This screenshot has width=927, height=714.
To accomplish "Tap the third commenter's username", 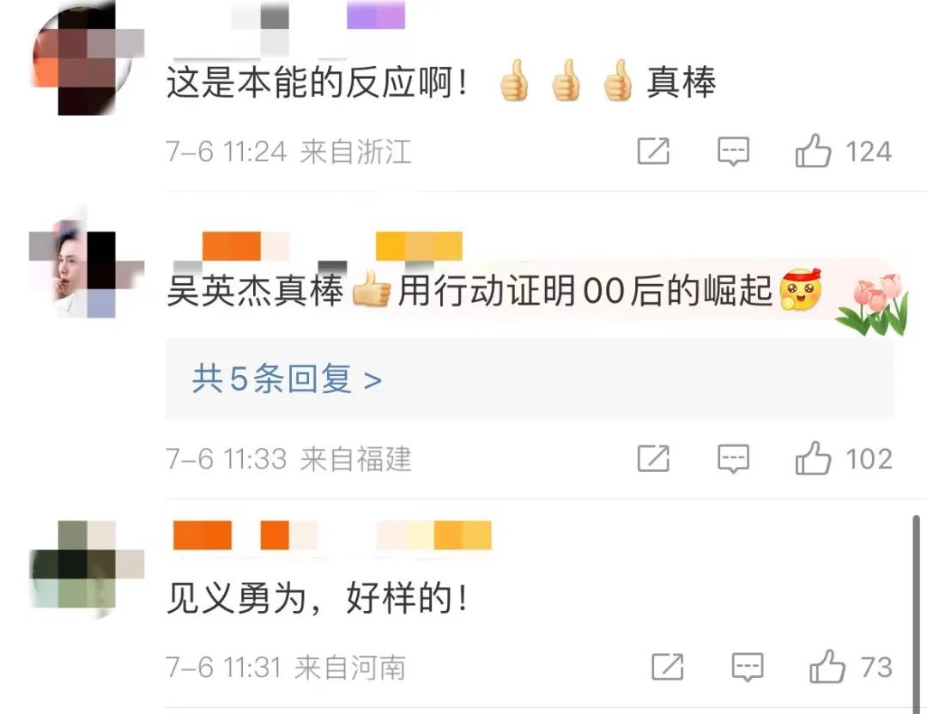I will pyautogui.click(x=332, y=535).
